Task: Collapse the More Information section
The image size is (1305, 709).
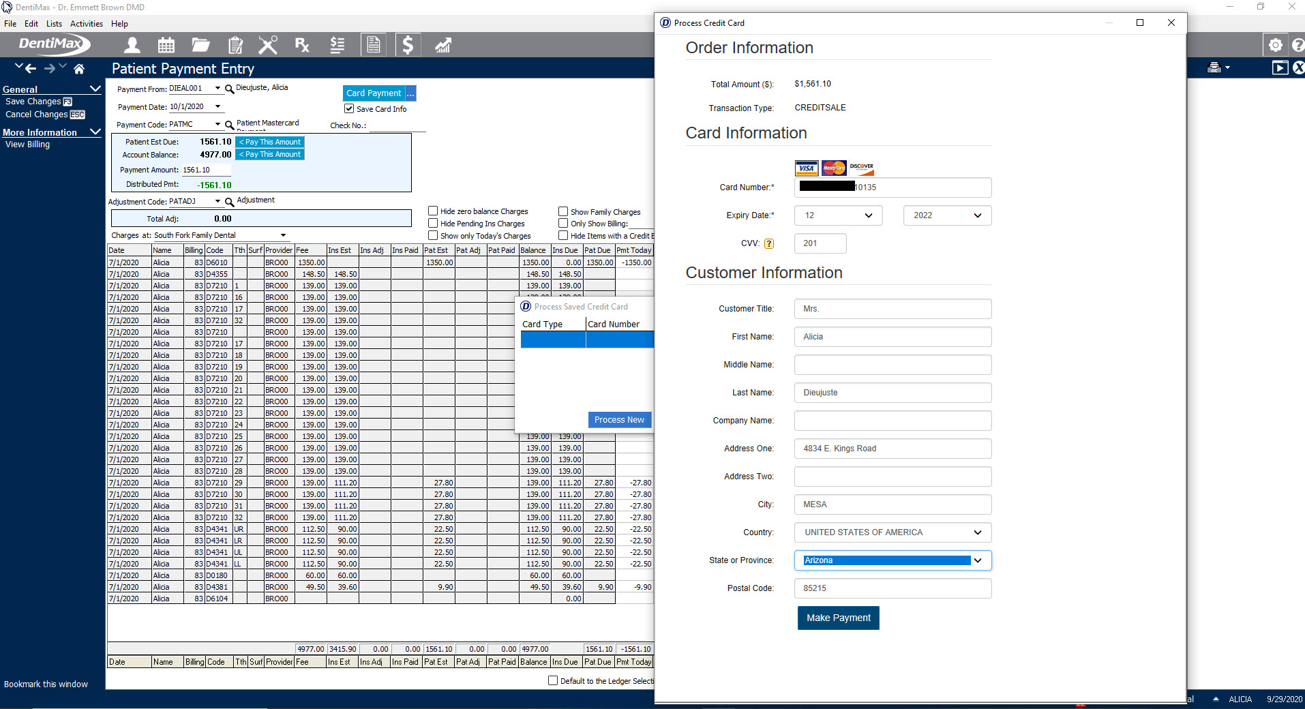Action: (x=95, y=131)
